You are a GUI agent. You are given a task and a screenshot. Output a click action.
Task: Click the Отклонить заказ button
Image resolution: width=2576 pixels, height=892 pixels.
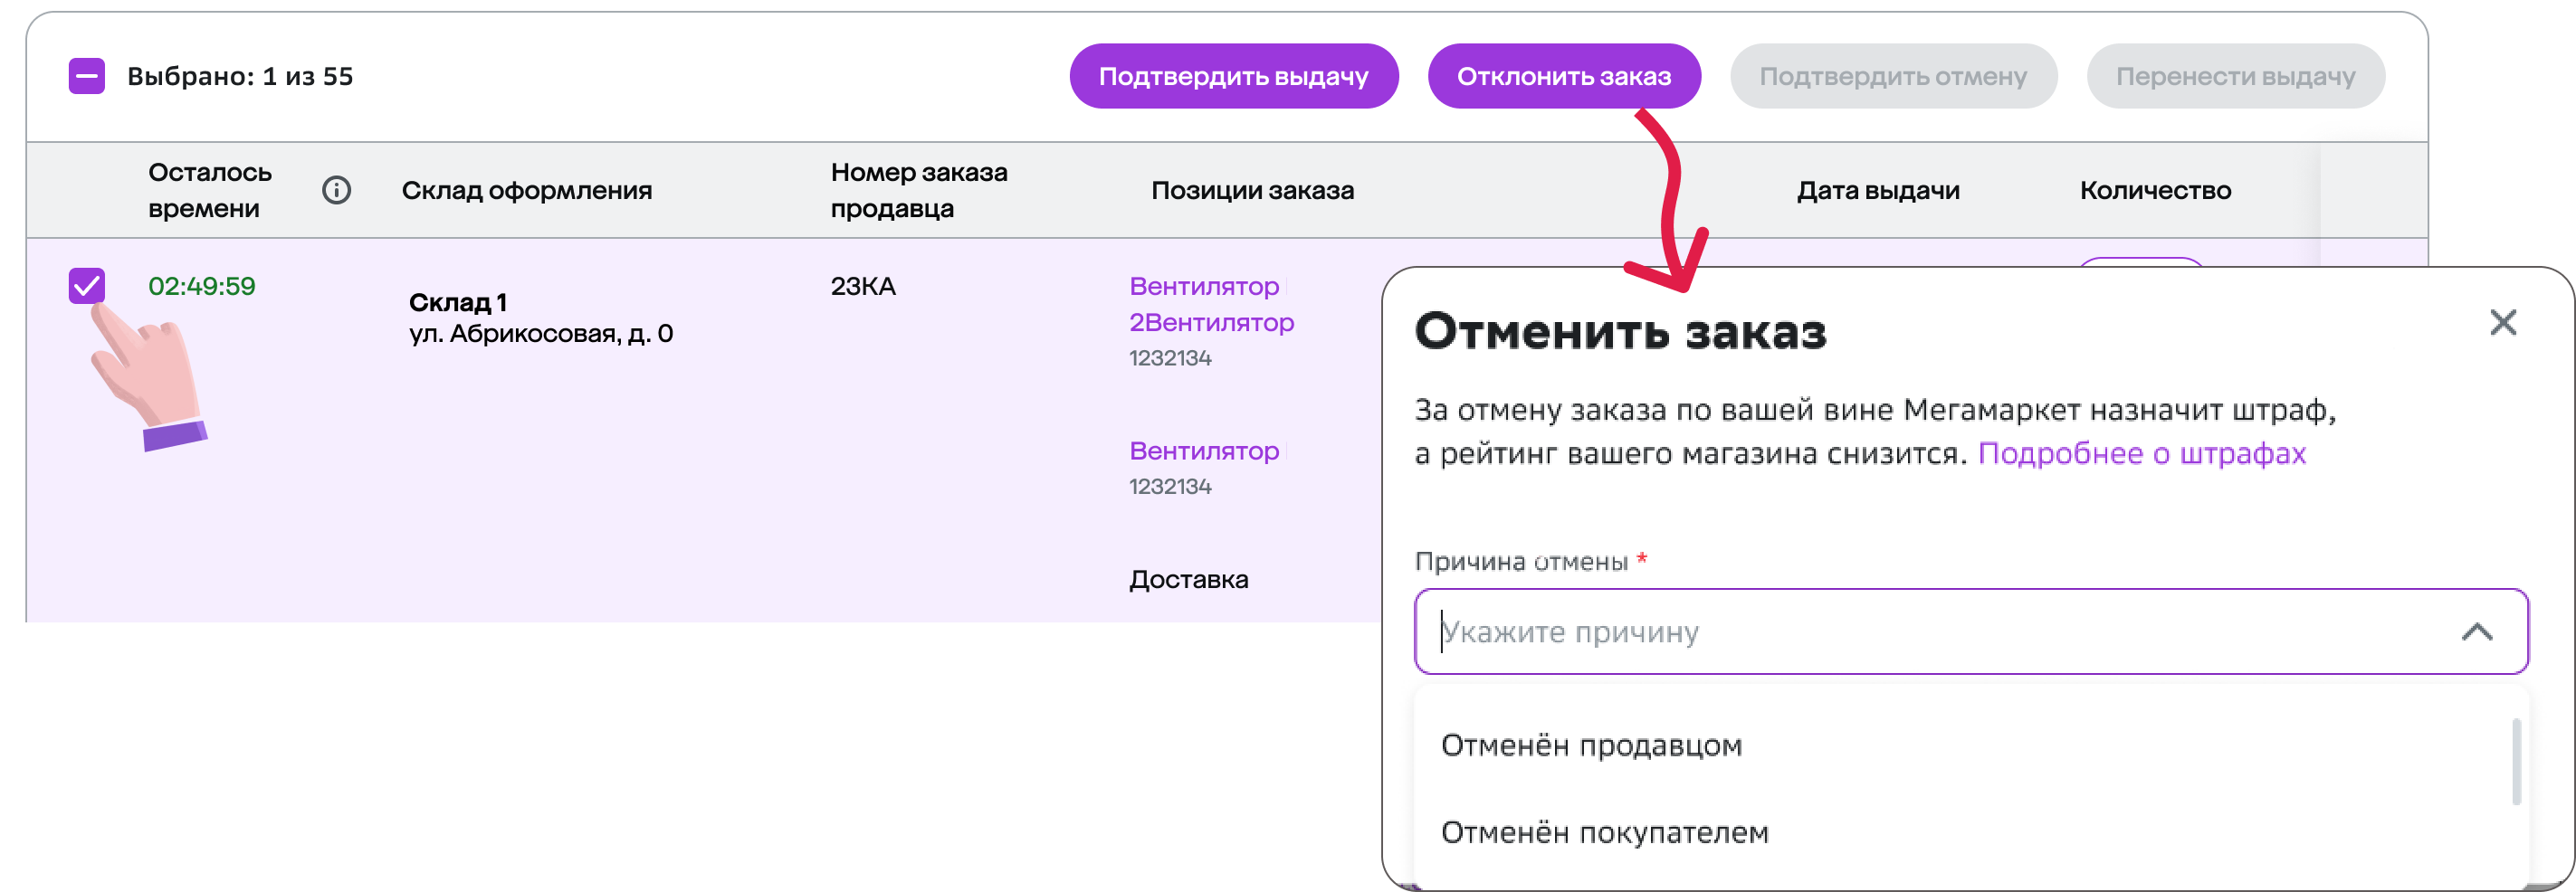pos(1563,76)
